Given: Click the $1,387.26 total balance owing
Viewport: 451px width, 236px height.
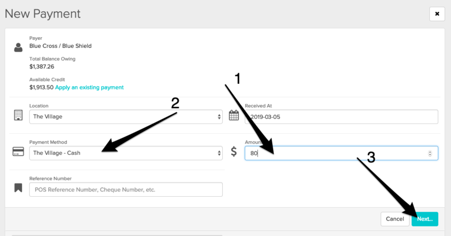Looking at the screenshot, I should tap(41, 66).
